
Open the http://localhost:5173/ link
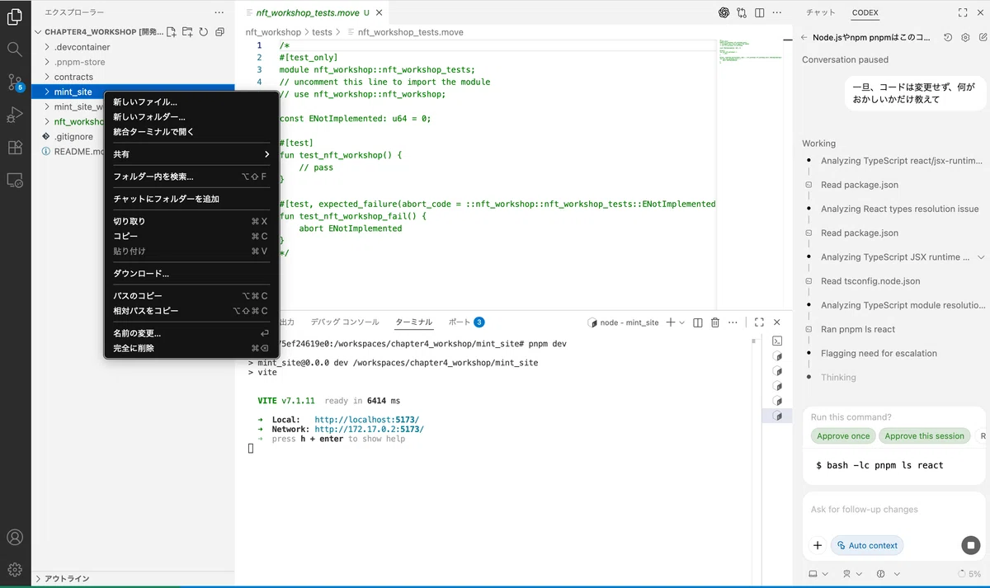pyautogui.click(x=366, y=420)
